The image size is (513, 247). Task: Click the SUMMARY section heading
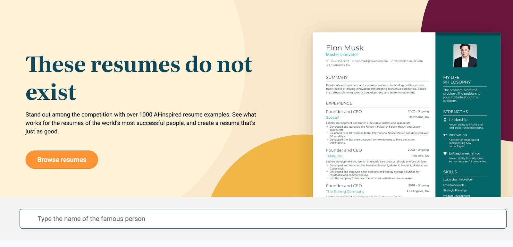point(337,77)
